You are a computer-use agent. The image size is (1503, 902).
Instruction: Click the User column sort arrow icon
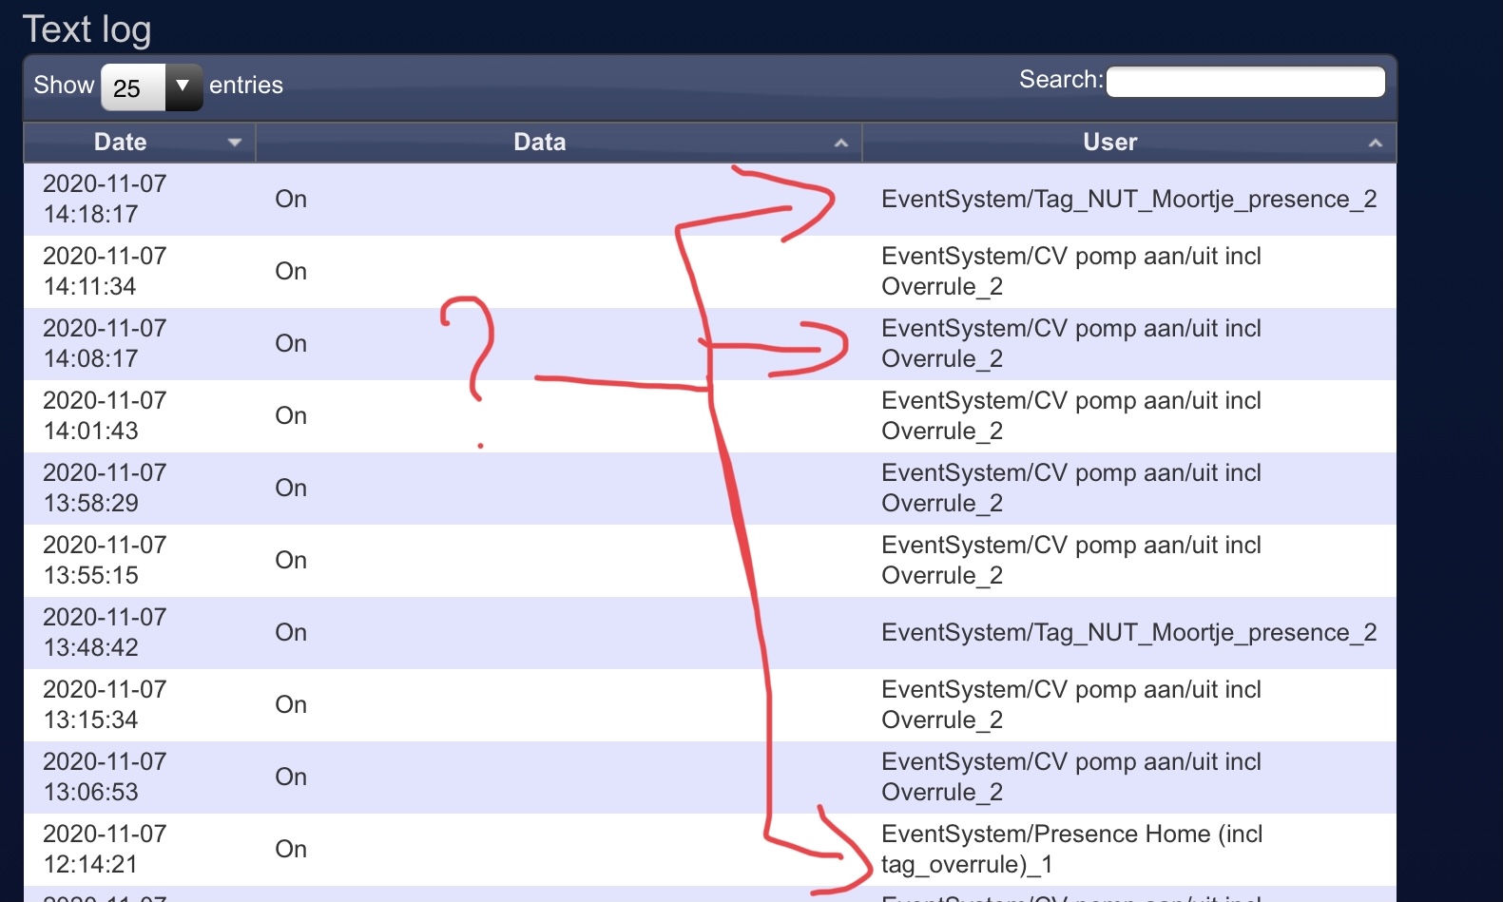click(x=1375, y=143)
